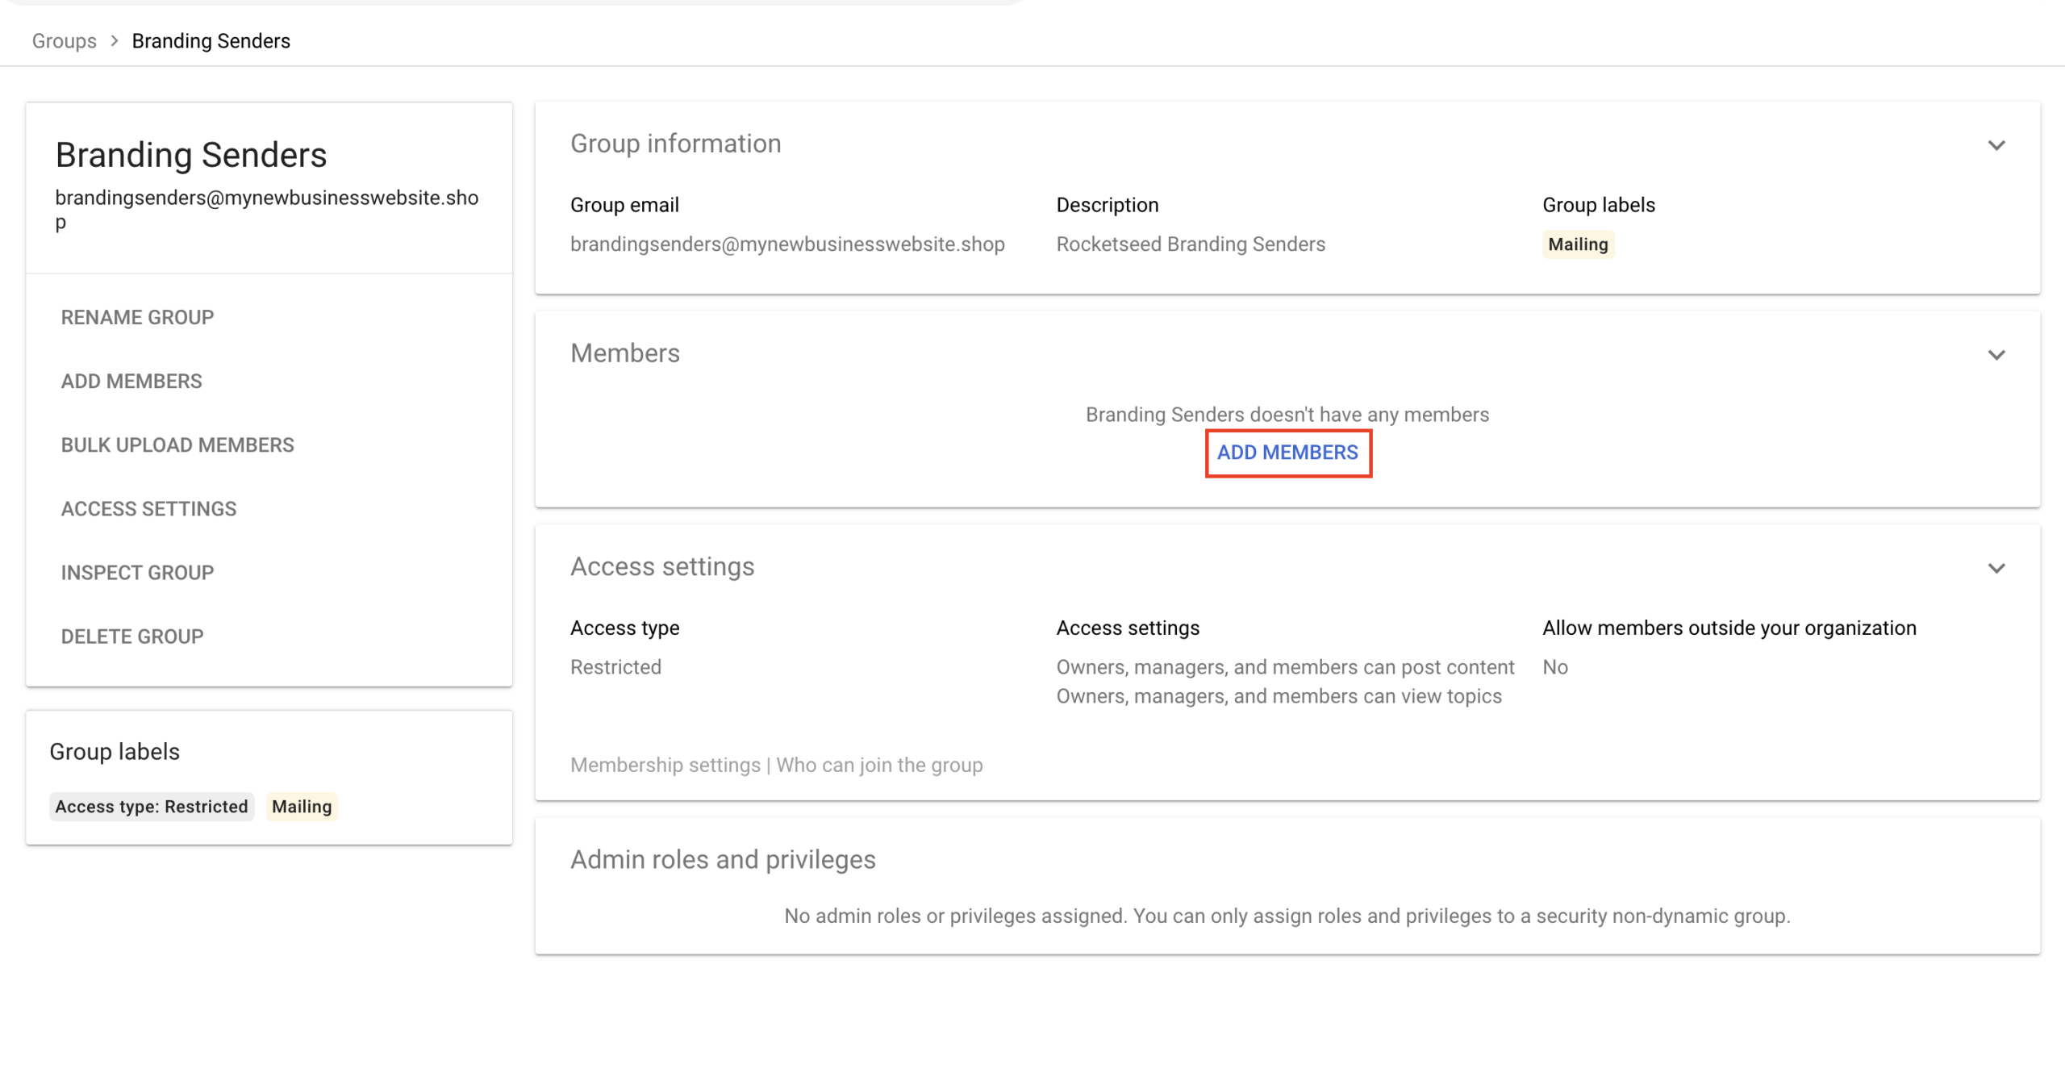This screenshot has width=2065, height=1081.
Task: Click the breadcrumb arrow after Groups
Action: coord(115,41)
